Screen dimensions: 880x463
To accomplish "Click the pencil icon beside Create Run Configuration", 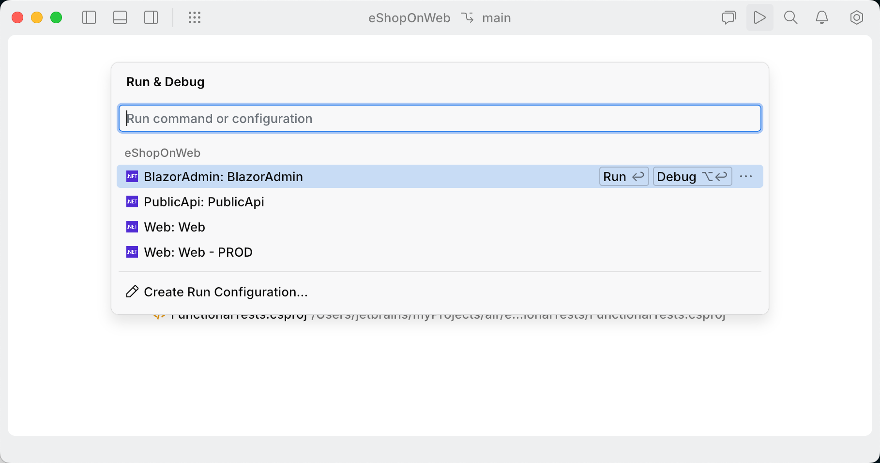I will (x=131, y=292).
